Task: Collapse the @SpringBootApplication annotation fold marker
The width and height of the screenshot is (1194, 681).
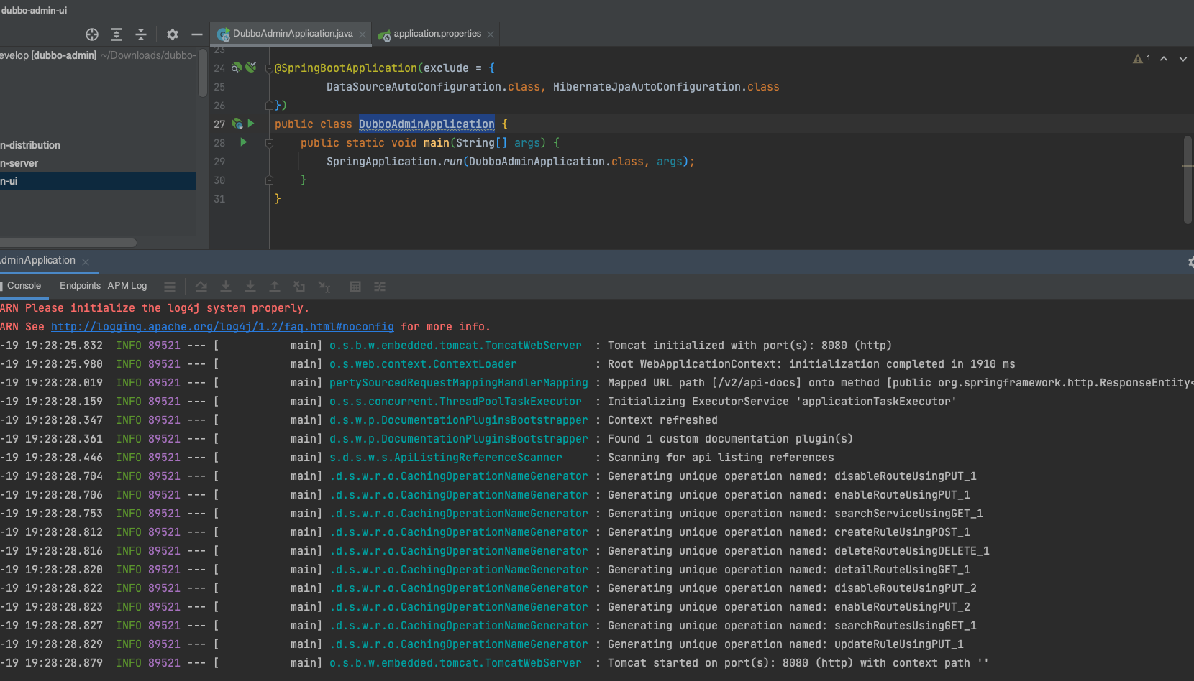Action: 269,68
